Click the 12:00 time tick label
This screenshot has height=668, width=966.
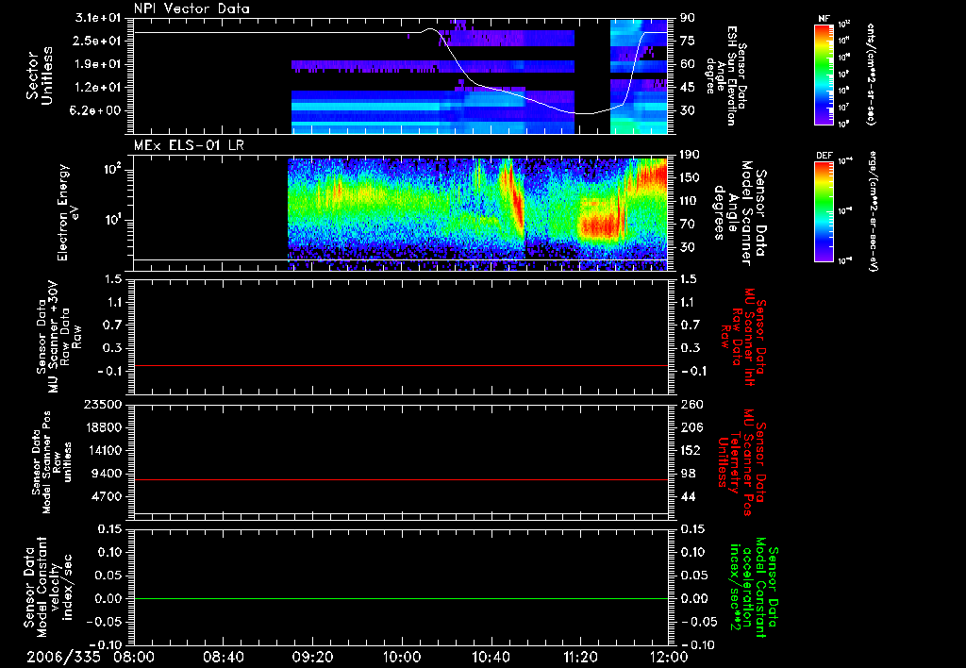click(x=669, y=657)
